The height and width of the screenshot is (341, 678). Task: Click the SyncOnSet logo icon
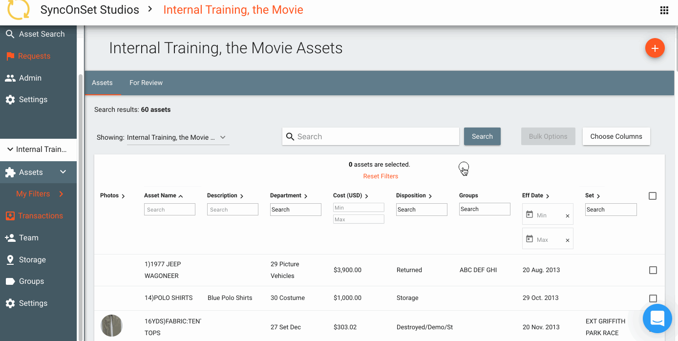19,9
